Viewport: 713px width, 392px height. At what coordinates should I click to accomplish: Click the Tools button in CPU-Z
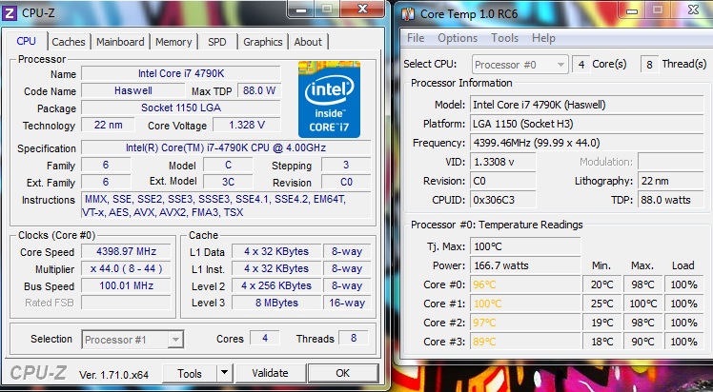190,373
